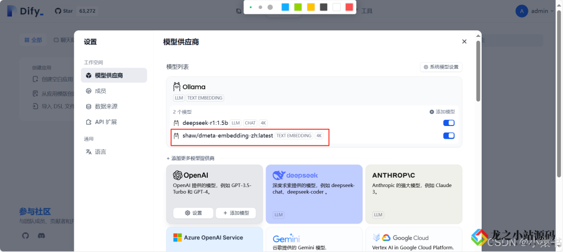The image size is (563, 252).
Task: Click the Gemini provider card
Action: tap(314, 239)
